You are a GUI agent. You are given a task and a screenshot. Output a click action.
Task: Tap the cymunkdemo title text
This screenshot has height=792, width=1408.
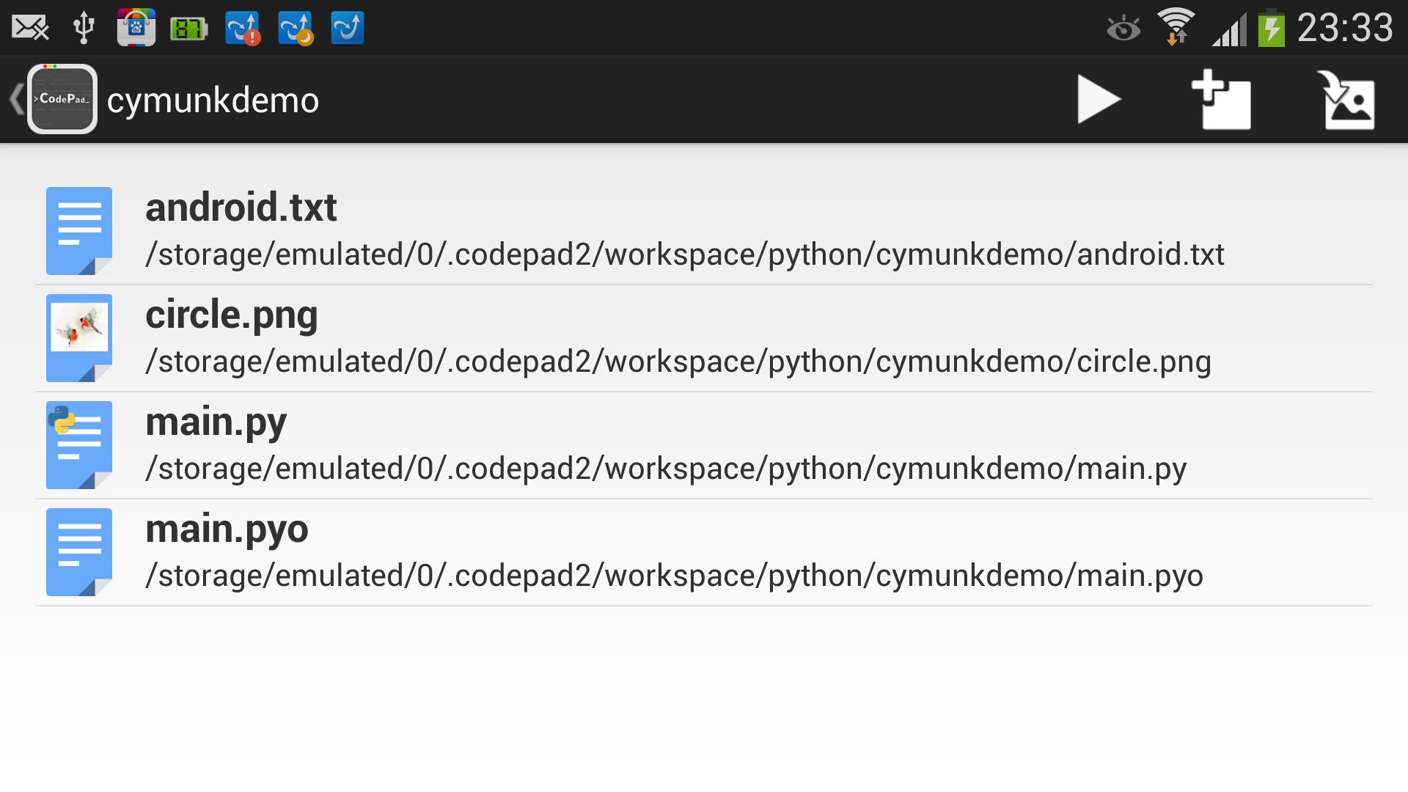(213, 99)
